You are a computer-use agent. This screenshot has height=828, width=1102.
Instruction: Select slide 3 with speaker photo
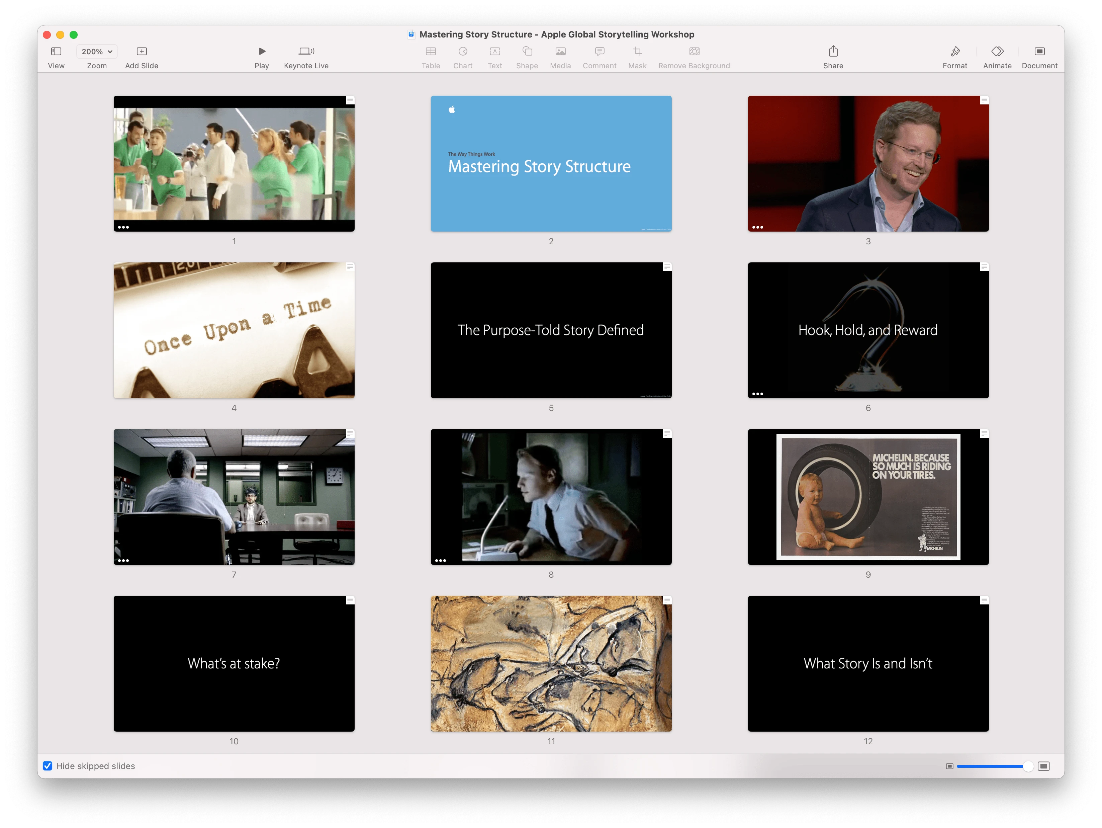point(868,164)
